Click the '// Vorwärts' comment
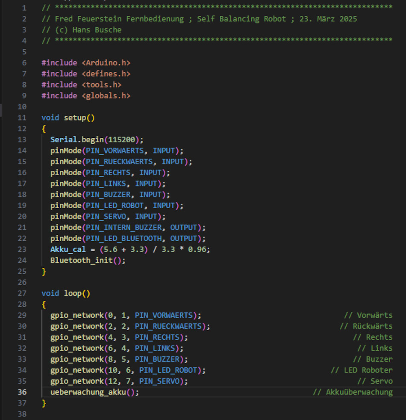The image size is (406, 420). [368, 315]
